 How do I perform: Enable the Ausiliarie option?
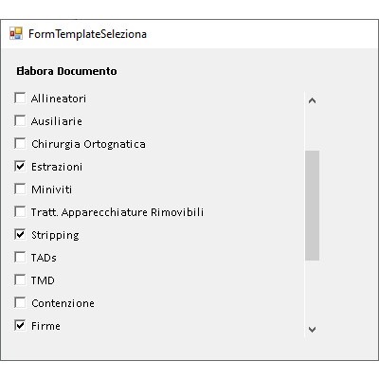(x=20, y=120)
